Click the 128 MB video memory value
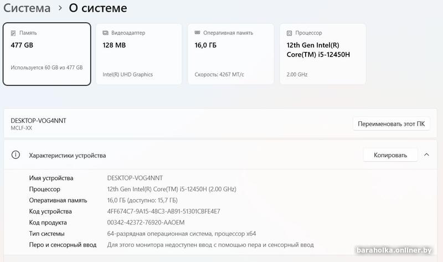Image resolution: width=443 pixels, height=262 pixels. point(114,45)
